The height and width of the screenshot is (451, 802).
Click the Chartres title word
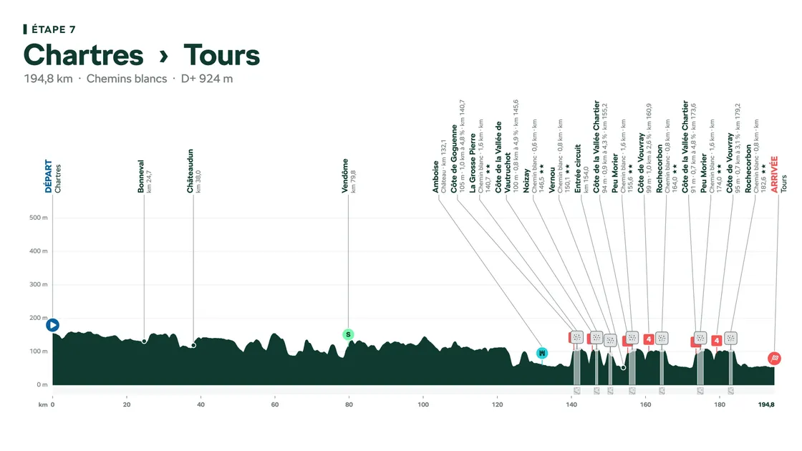83,54
